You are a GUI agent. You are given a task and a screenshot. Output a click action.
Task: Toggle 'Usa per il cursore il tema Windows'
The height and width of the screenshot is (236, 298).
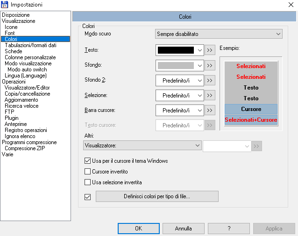pos(87,161)
